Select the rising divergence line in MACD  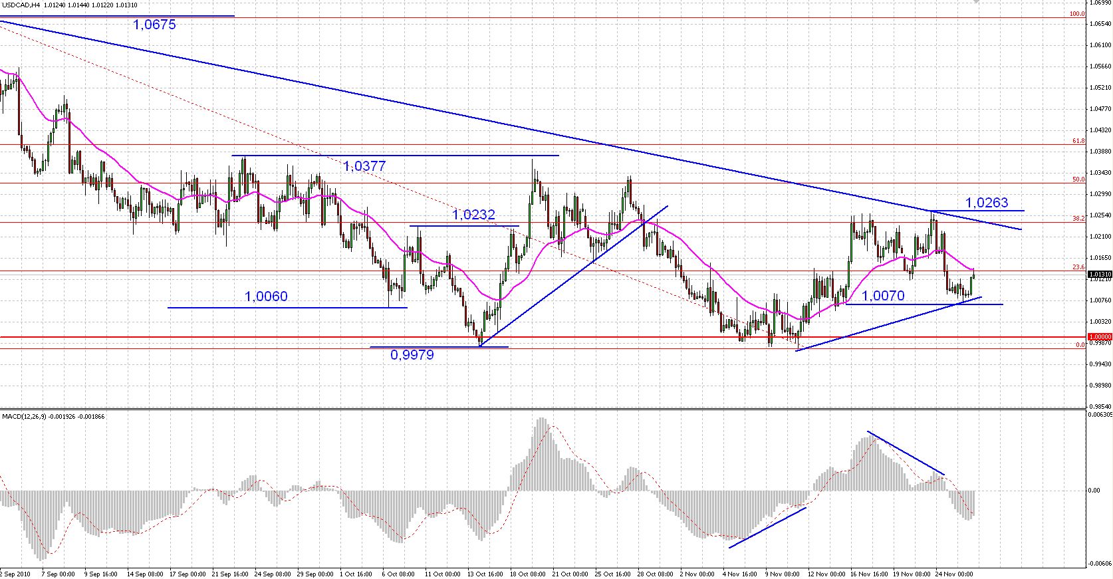pos(768,528)
